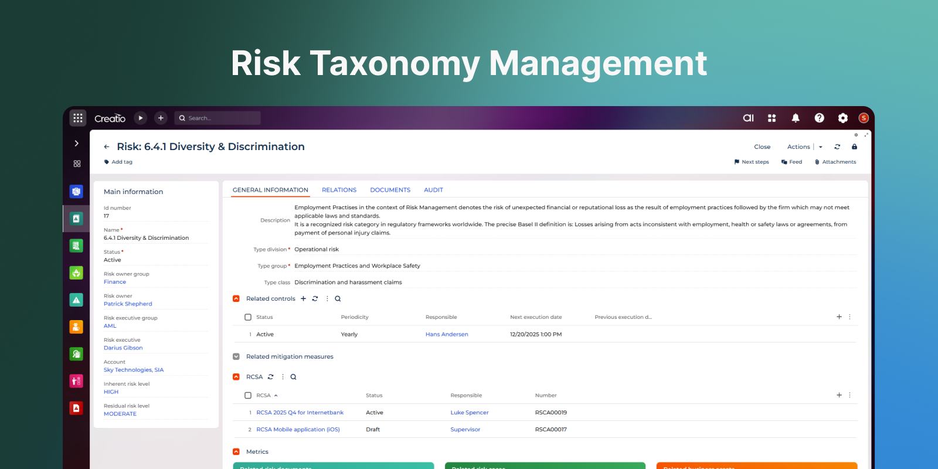
Task: Open the Finance risk owner group link
Action: (115, 282)
